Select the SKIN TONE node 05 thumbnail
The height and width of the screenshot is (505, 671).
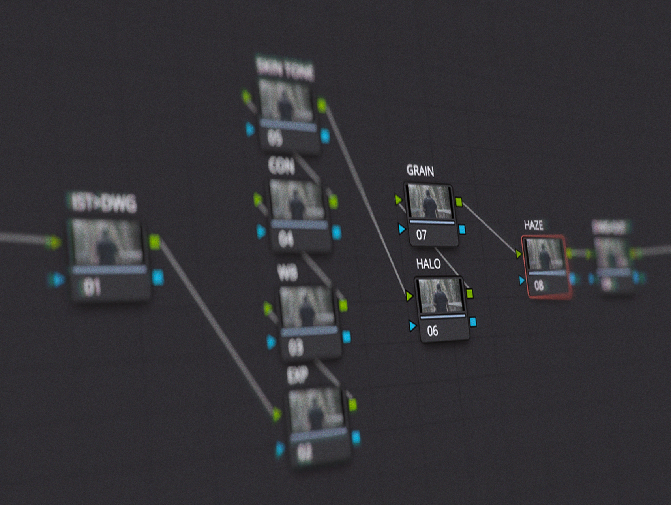point(285,100)
